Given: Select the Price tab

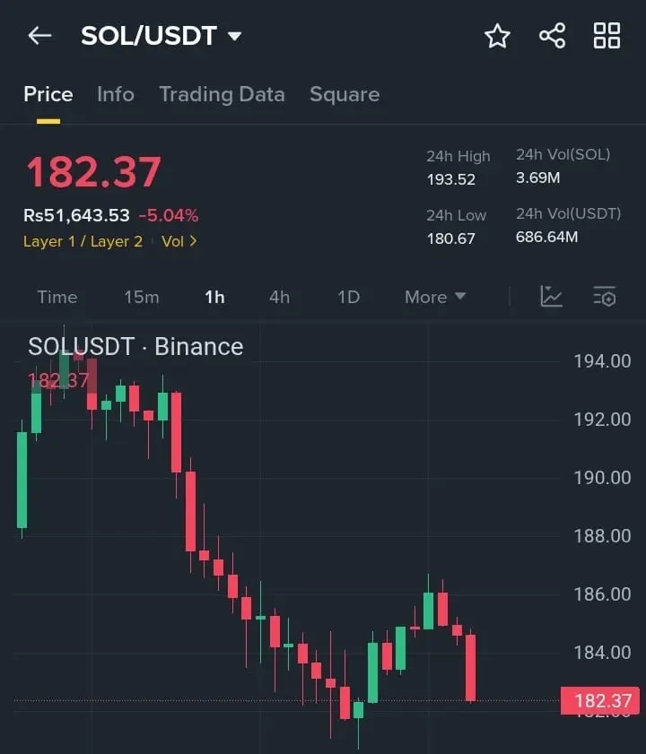Looking at the screenshot, I should click(48, 94).
